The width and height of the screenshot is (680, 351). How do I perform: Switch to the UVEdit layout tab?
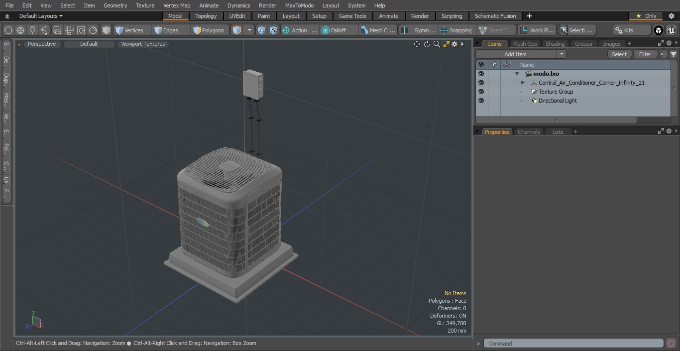coord(237,16)
